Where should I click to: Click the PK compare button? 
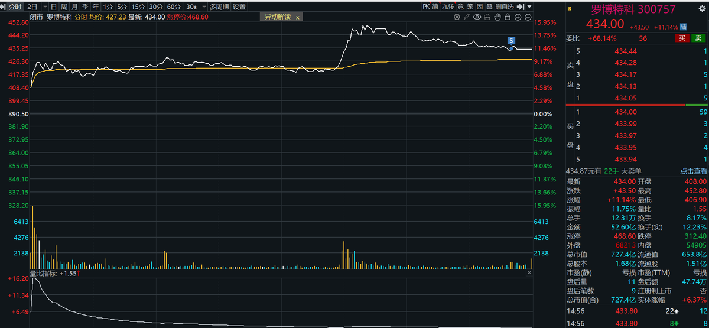(427, 7)
